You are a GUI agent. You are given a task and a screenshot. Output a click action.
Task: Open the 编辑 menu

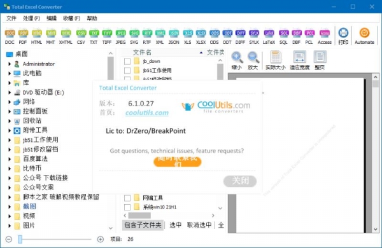point(52,18)
